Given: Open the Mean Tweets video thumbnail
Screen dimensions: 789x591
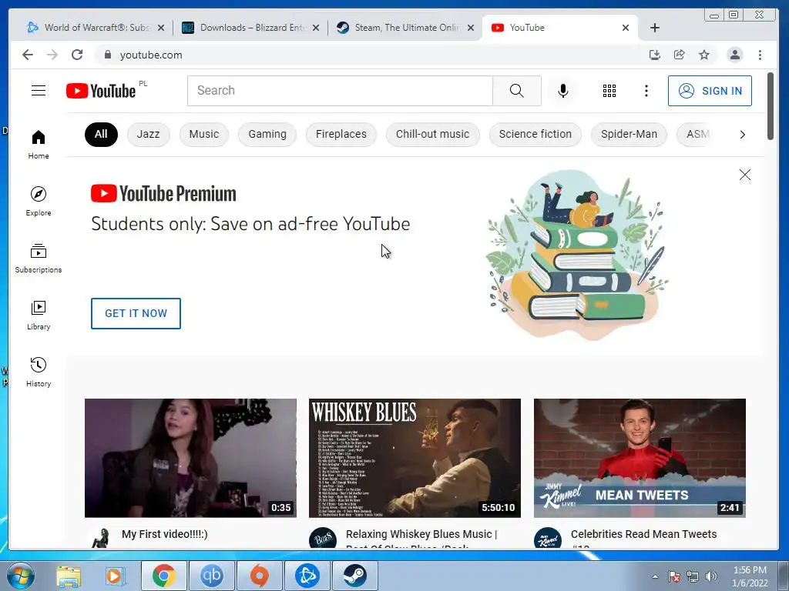Looking at the screenshot, I should pyautogui.click(x=640, y=458).
